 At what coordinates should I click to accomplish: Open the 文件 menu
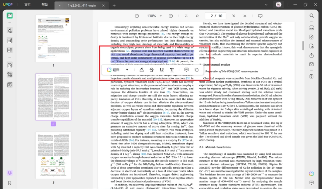tap(28, 5)
